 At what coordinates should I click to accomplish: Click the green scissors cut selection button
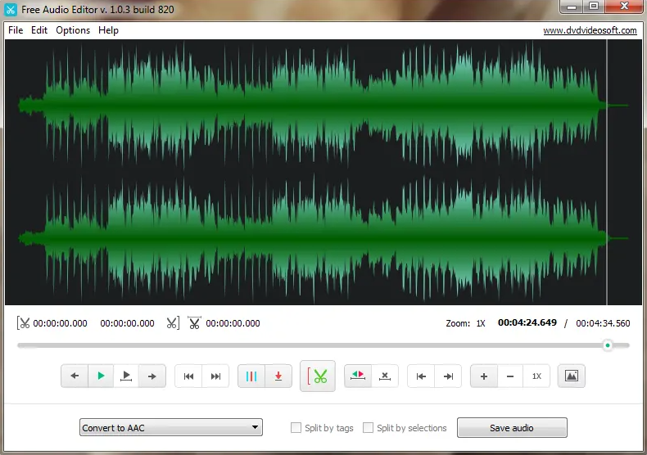317,376
